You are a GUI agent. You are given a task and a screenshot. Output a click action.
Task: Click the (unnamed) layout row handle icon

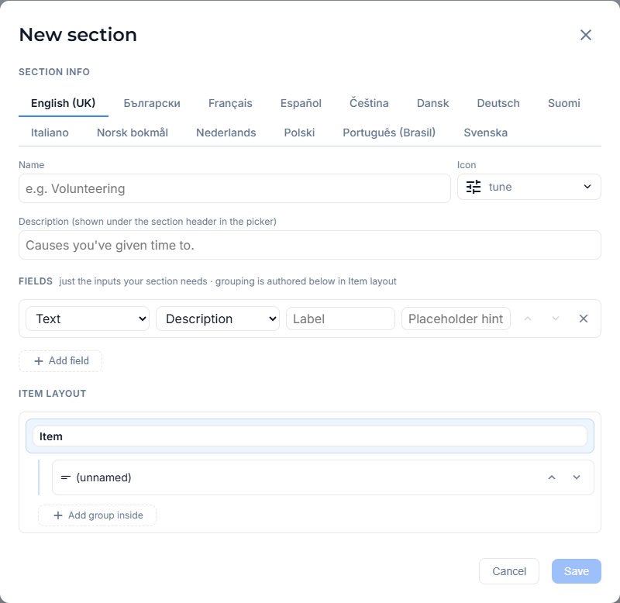(x=66, y=477)
